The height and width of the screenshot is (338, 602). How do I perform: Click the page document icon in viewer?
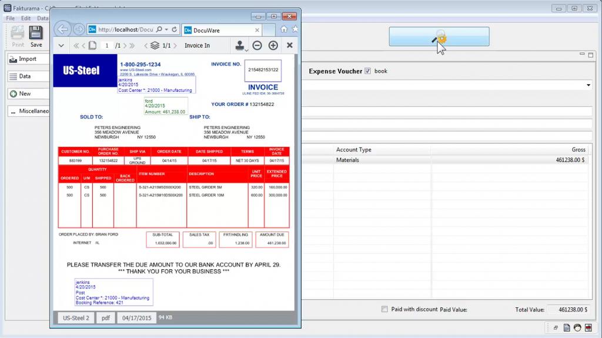point(92,45)
